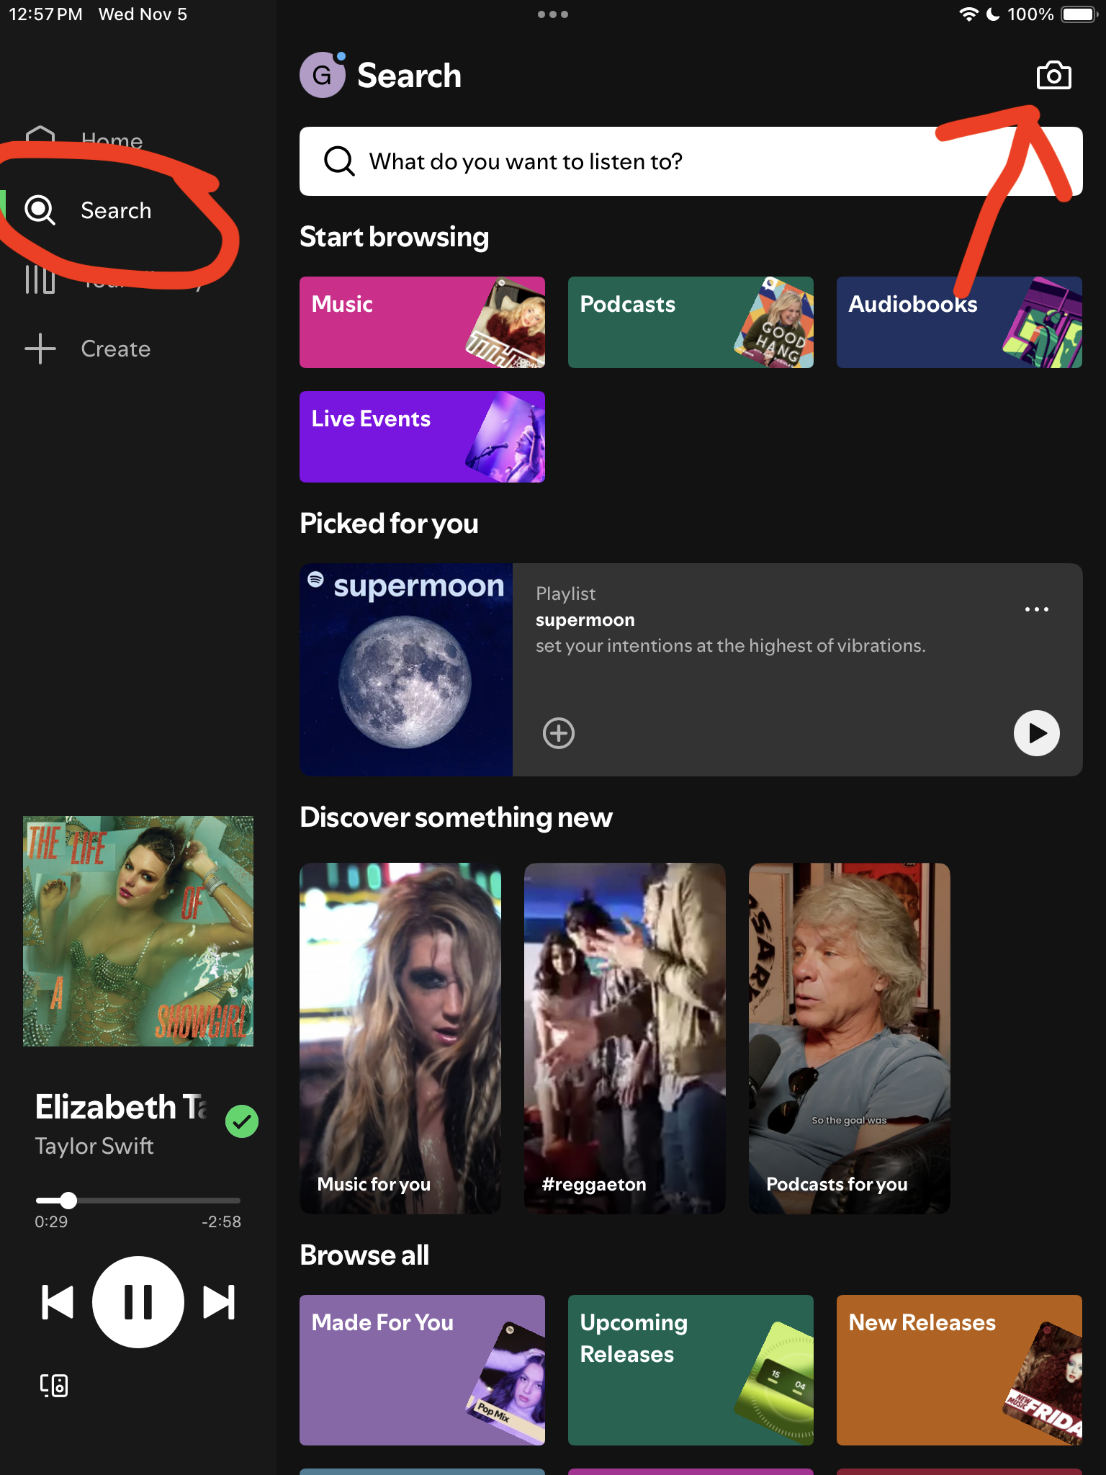Focus the What do you want to listen to field
Screen dimensions: 1106x1475
click(691, 161)
